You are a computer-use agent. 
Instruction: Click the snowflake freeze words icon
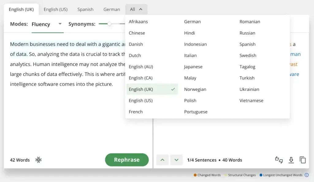pyautogui.click(x=38, y=160)
